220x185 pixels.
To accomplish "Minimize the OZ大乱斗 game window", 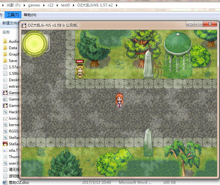I will pos(190,24).
